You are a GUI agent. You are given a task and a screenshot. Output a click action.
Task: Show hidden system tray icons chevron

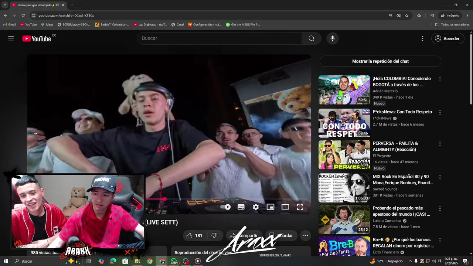[410, 261]
